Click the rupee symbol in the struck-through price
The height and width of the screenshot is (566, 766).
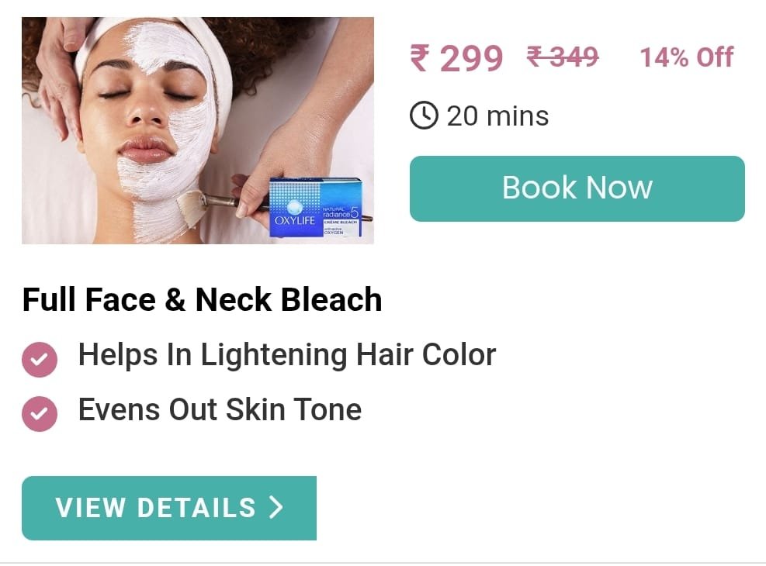(x=536, y=56)
